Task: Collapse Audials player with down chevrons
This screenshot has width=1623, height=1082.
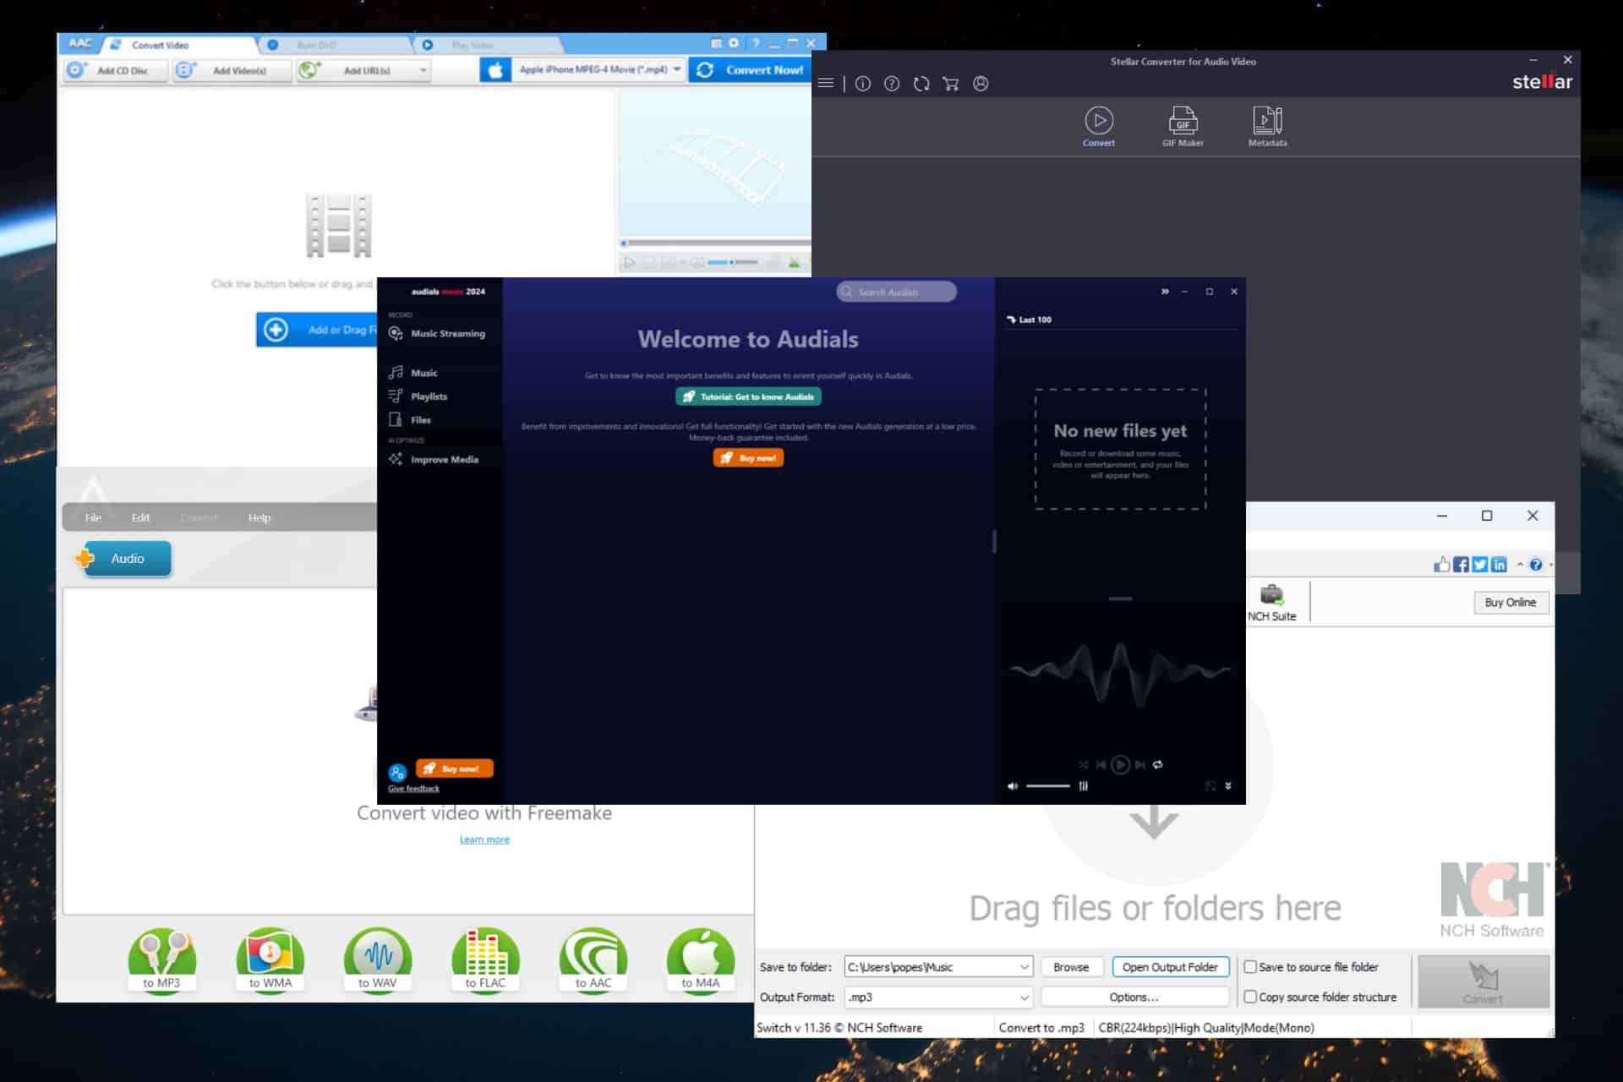Action: point(1228,786)
